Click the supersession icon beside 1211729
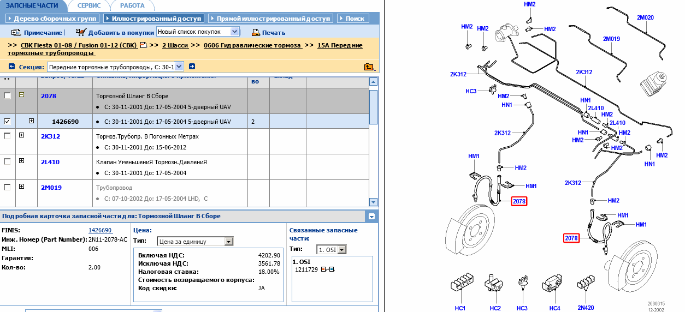Screen dimensions: 685x312 point(328,269)
